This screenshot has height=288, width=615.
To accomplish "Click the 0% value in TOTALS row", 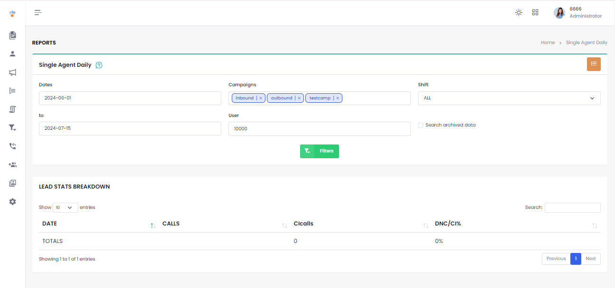I will click(439, 241).
